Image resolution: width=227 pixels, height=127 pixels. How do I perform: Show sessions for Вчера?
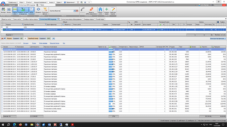point(34,43)
